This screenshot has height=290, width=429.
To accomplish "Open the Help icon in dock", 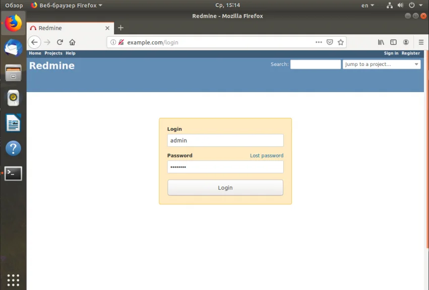I will coord(13,149).
